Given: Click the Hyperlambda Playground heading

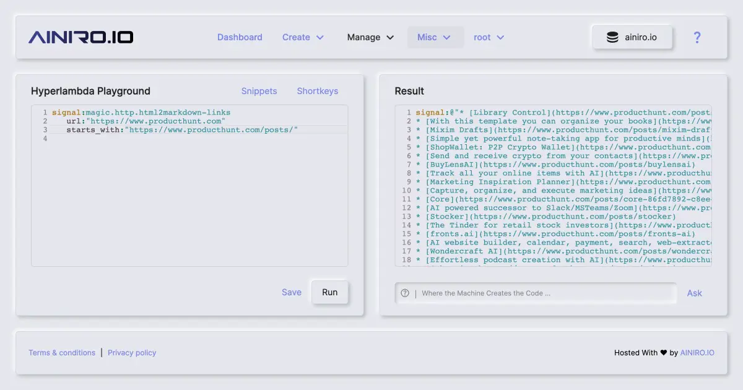Looking at the screenshot, I should [x=90, y=91].
